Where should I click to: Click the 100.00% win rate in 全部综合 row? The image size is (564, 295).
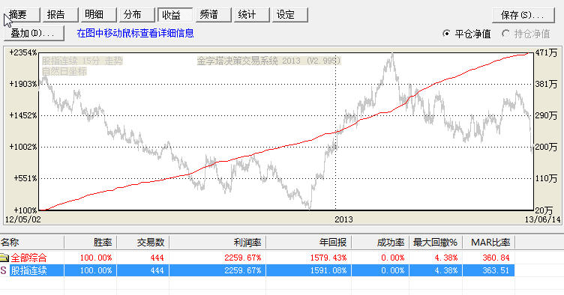pos(96,258)
